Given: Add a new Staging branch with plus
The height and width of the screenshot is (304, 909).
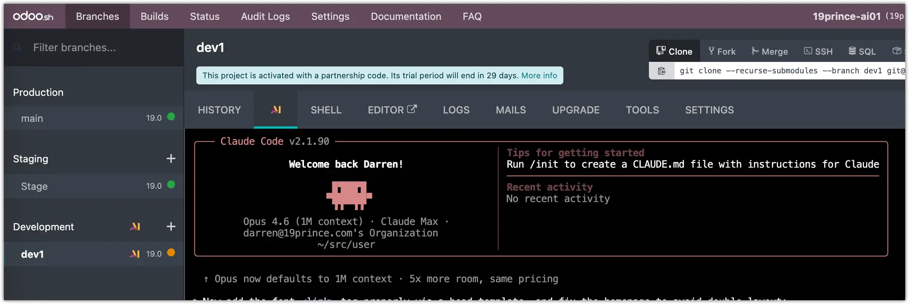Looking at the screenshot, I should (x=171, y=159).
